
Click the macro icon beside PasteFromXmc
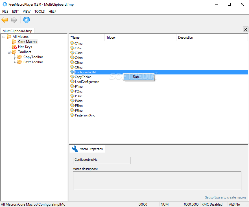coord(72,115)
